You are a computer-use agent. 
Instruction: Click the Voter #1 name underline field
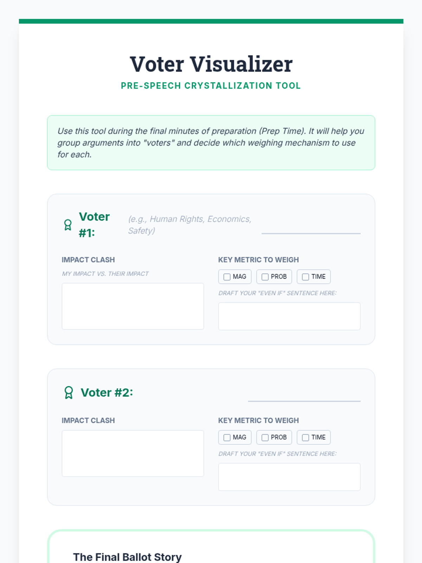point(311,228)
